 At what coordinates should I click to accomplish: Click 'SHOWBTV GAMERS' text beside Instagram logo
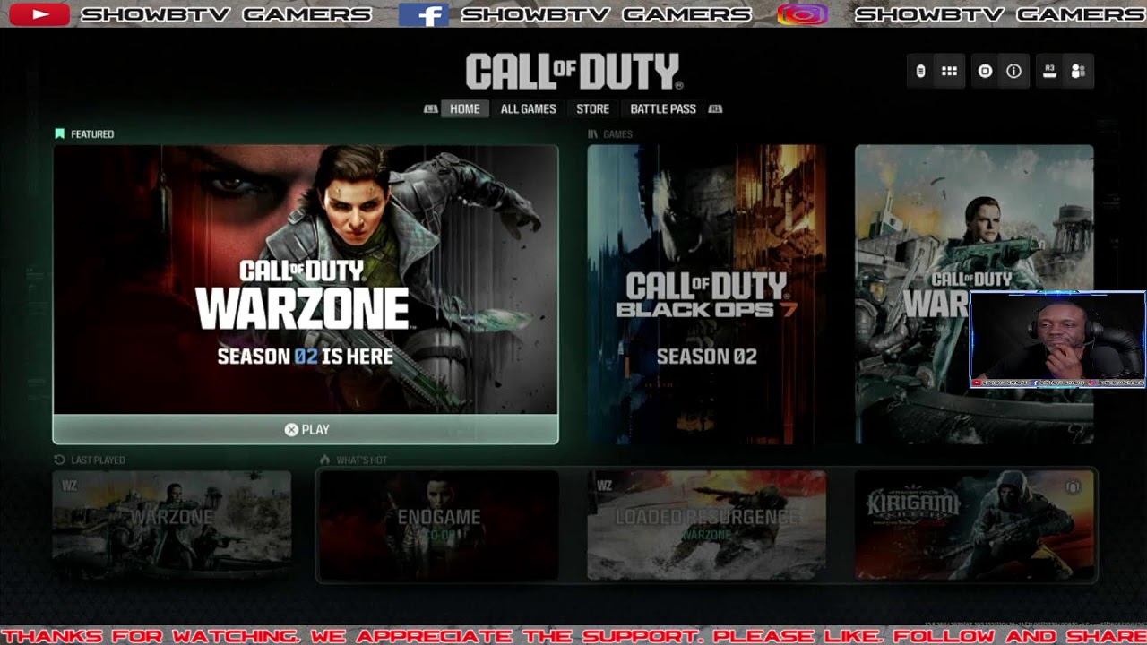pos(999,14)
